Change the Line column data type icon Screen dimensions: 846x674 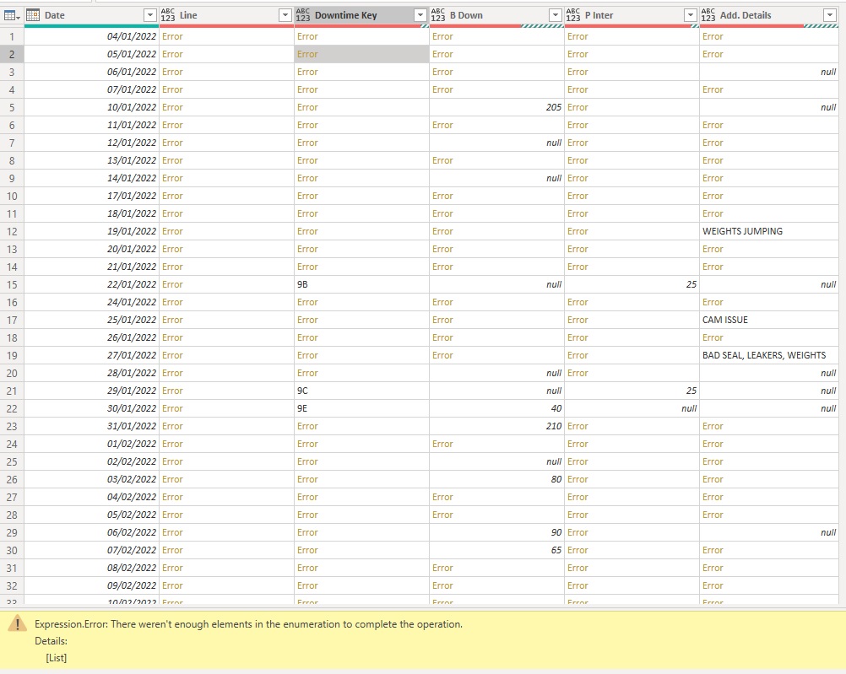point(168,15)
